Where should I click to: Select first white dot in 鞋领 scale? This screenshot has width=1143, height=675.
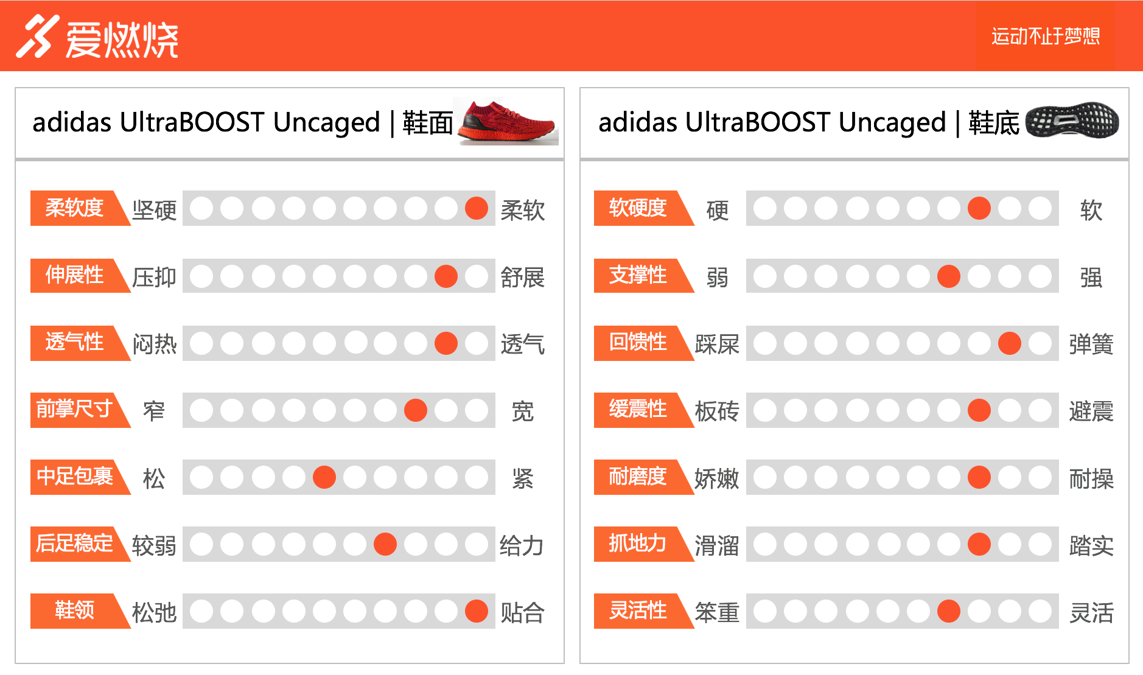(x=201, y=611)
